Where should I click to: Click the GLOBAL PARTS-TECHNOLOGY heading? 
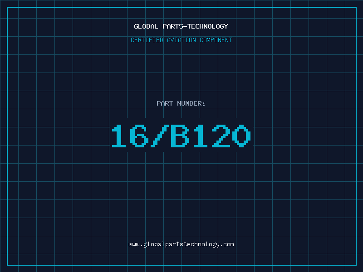(181, 26)
